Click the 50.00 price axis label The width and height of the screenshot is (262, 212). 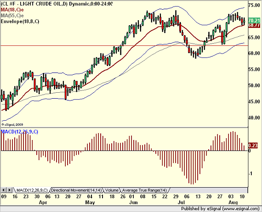(254, 85)
